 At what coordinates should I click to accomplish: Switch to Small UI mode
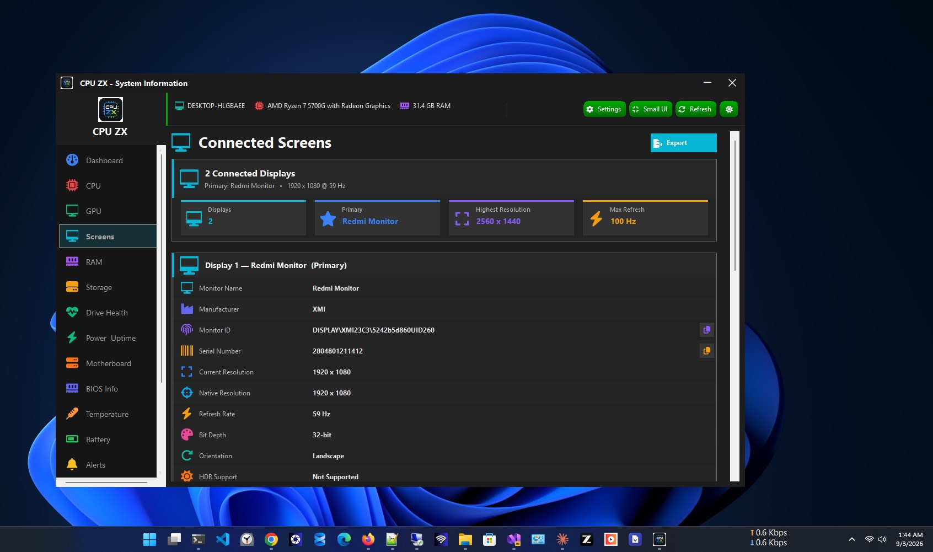click(651, 109)
